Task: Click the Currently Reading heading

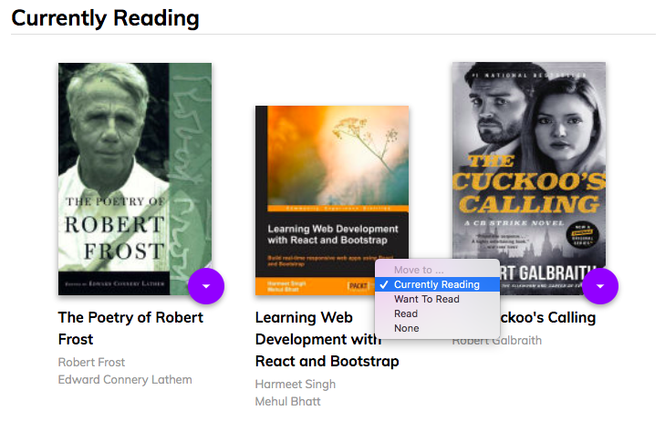Action: 105,18
